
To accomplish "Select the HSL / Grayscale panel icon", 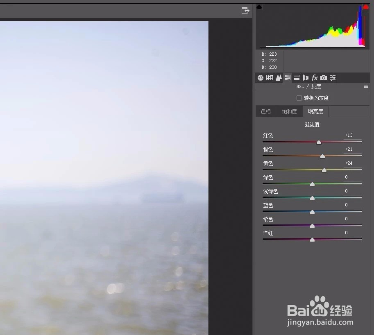I will coord(288,78).
